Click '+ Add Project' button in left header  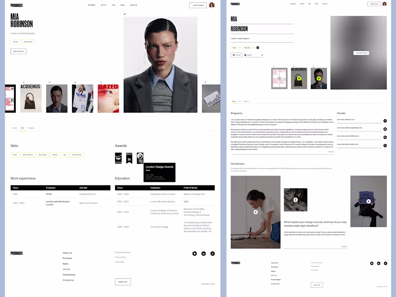pyautogui.click(x=198, y=5)
